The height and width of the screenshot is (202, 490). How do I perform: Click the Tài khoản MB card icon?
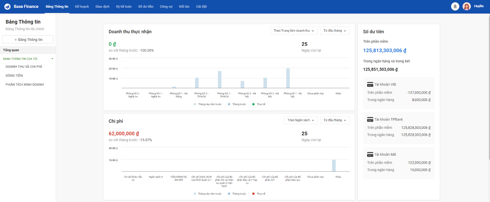click(370, 155)
